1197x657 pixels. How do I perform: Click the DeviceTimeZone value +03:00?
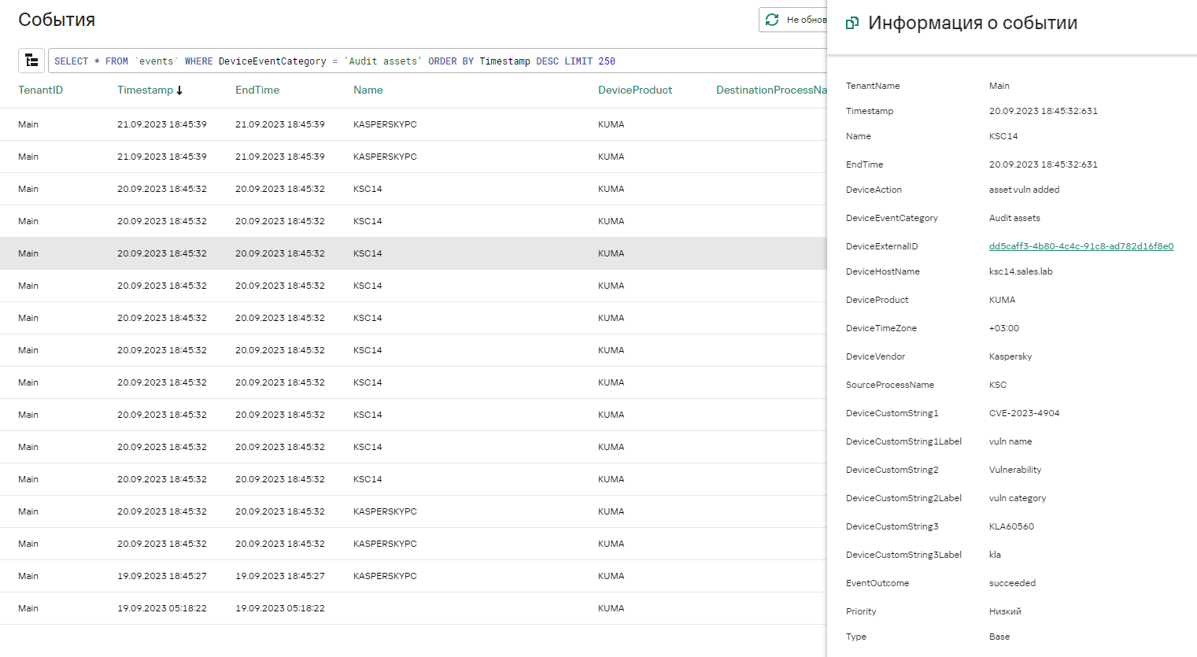coord(1003,328)
